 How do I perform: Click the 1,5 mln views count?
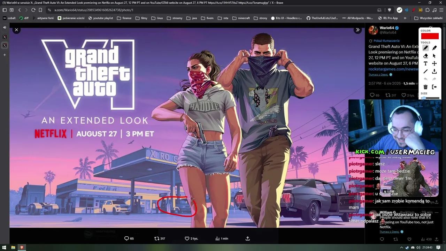click(x=409, y=84)
